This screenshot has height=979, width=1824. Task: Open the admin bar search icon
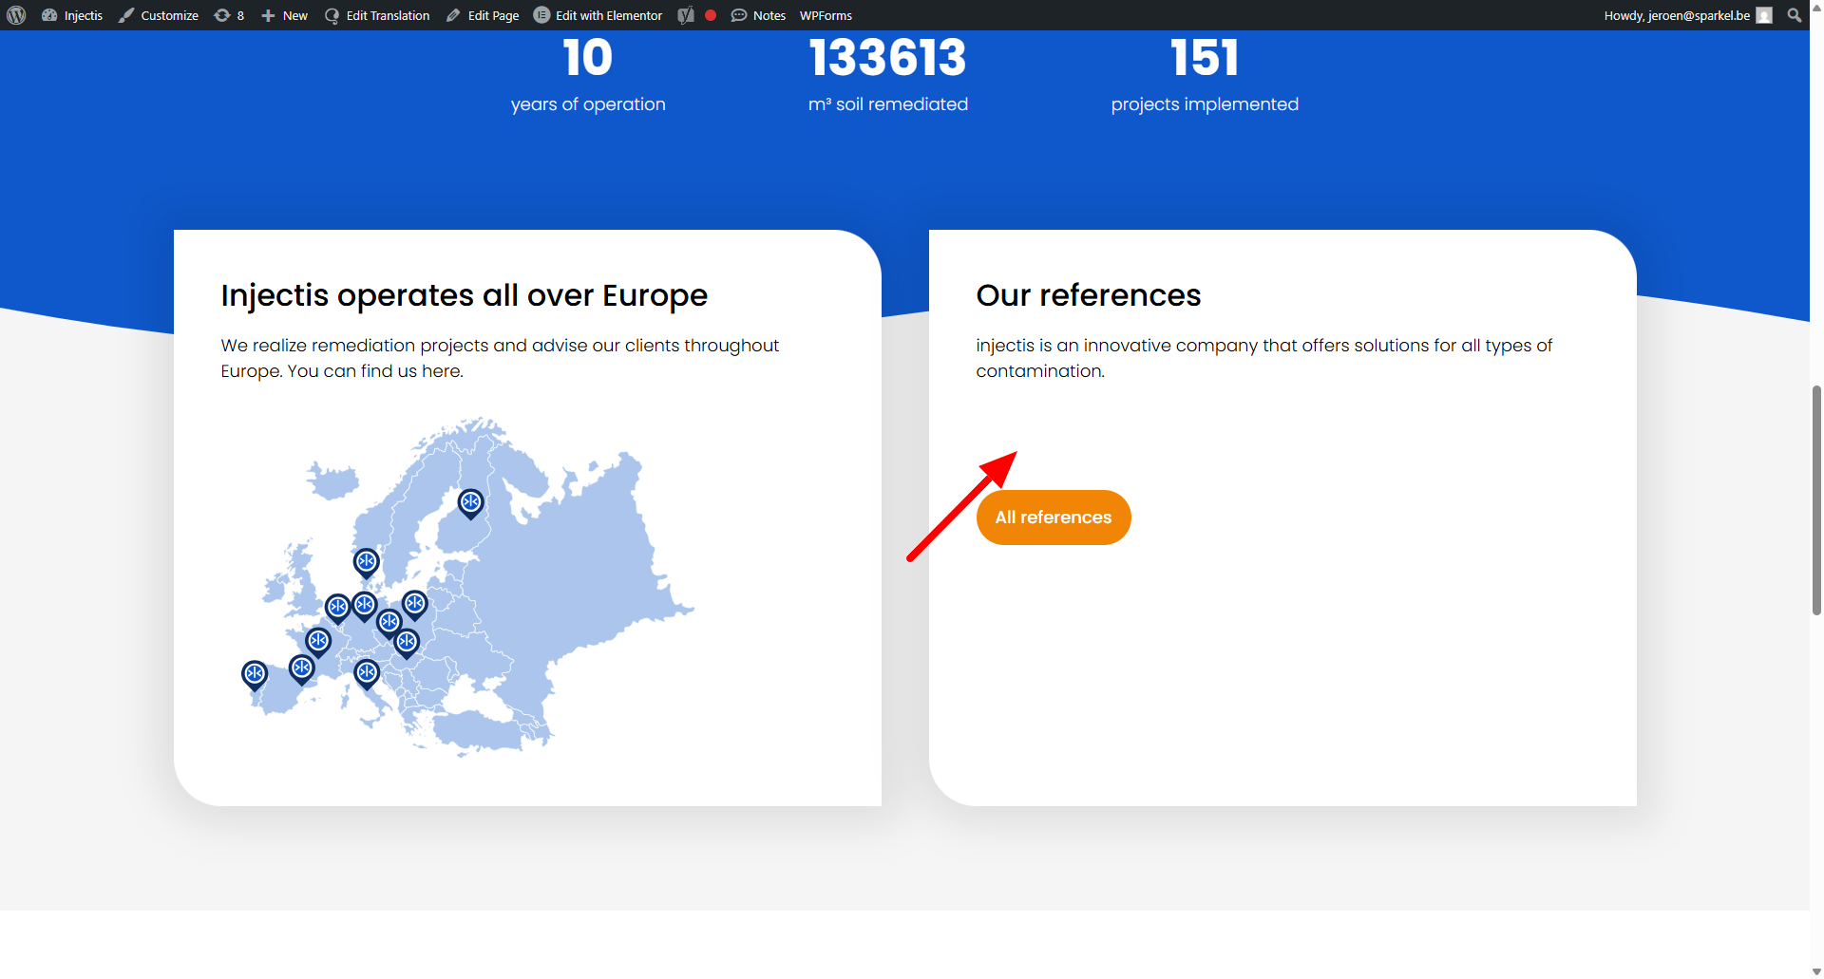pyautogui.click(x=1795, y=15)
